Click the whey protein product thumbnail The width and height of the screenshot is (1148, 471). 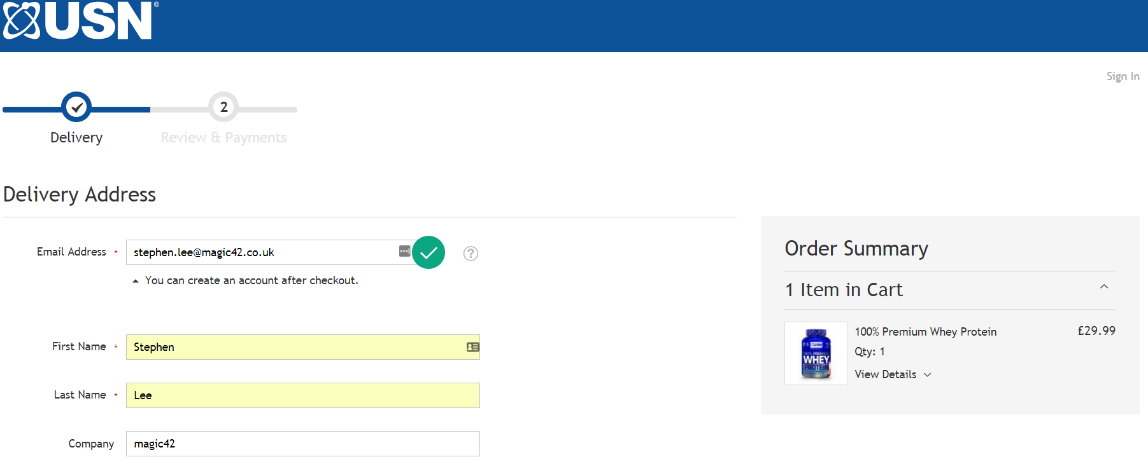pos(816,353)
